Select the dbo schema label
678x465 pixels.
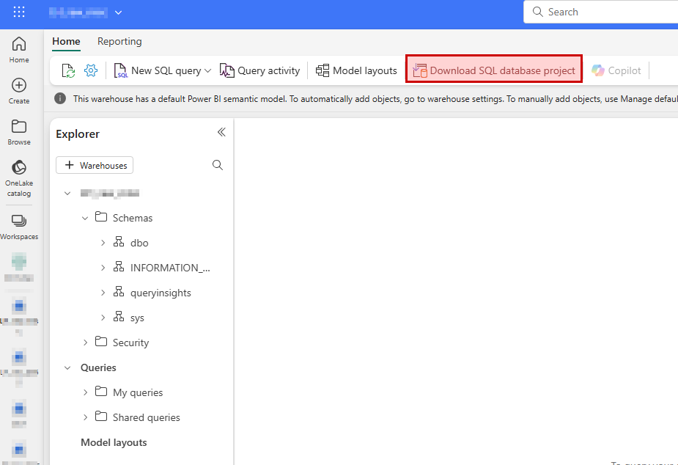click(x=139, y=243)
